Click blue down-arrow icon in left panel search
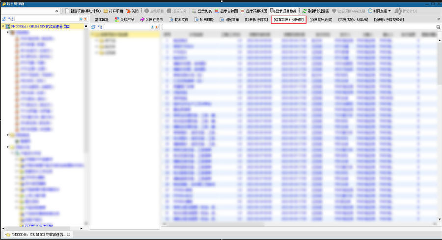 [81, 19]
